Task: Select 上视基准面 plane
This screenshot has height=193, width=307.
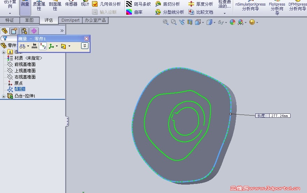Action: click(21, 71)
